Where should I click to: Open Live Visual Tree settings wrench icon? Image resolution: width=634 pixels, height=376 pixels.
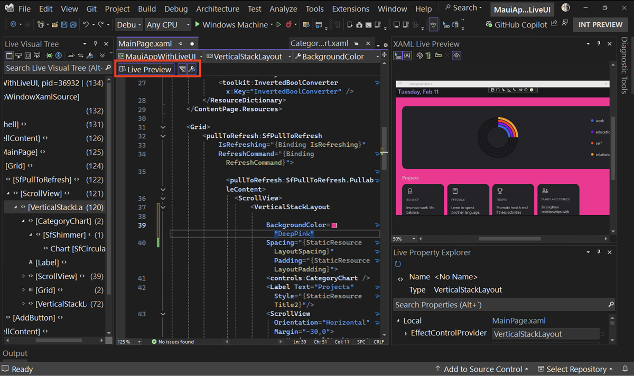[90, 55]
